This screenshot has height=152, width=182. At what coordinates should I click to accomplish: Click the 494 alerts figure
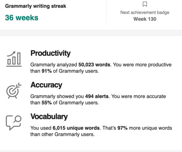97,96
